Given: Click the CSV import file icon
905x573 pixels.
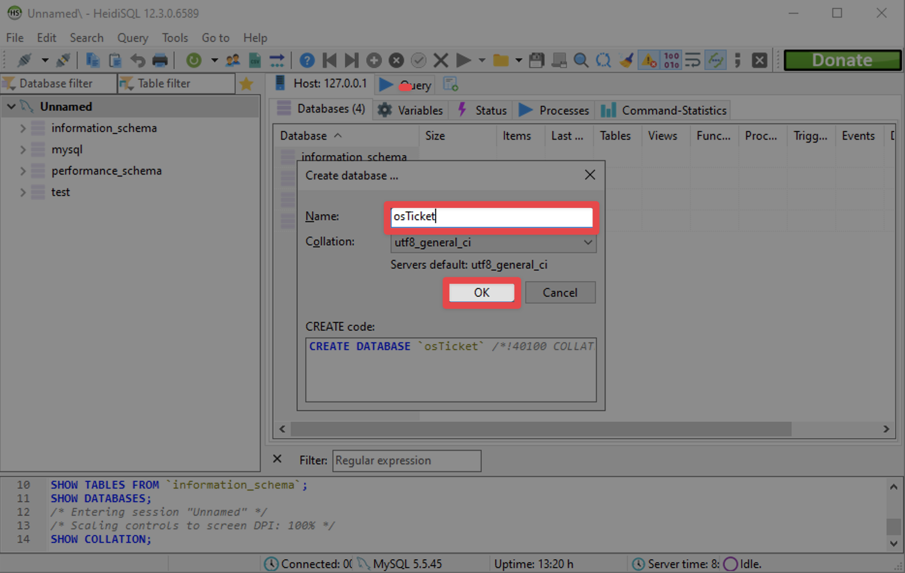Looking at the screenshot, I should point(255,60).
